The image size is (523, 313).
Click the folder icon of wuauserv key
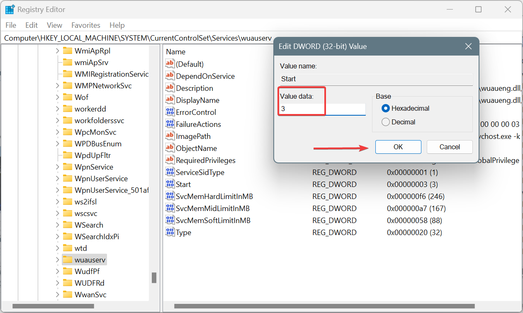68,260
